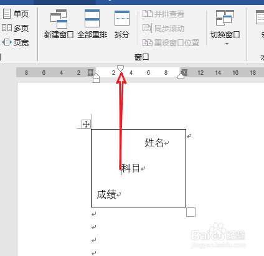Click the table move handle
264x256 pixels.
(x=86, y=124)
